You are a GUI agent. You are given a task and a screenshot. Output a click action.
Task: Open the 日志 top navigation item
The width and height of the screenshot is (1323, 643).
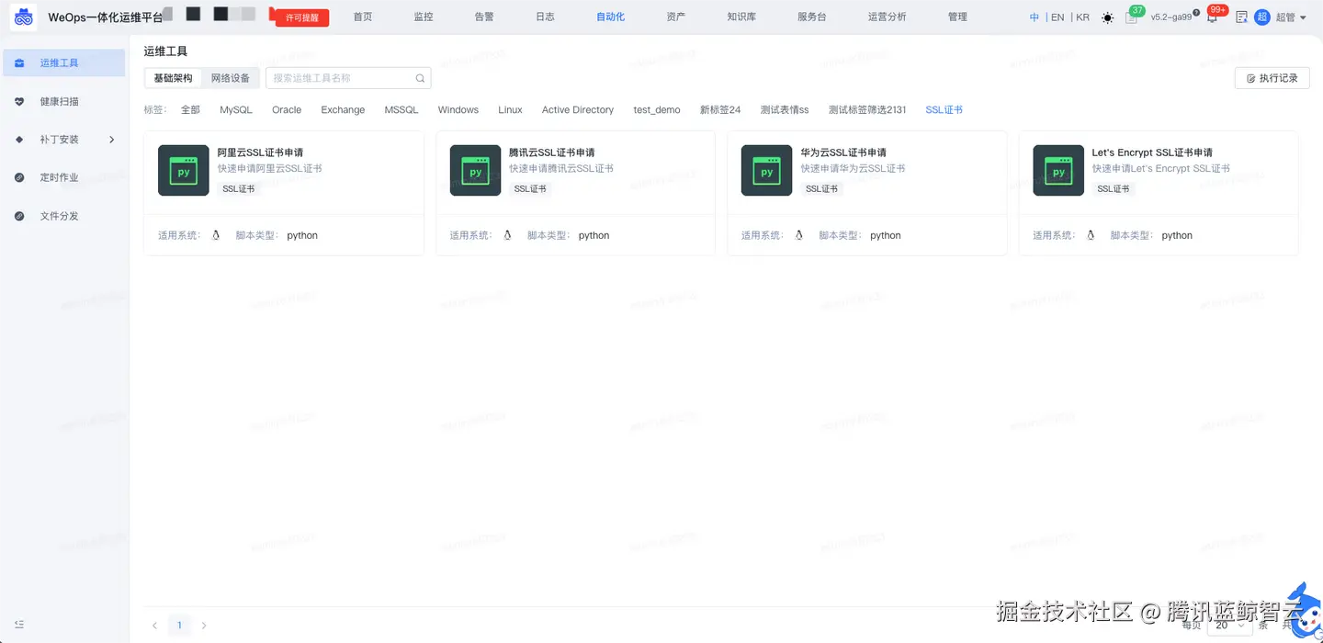pyautogui.click(x=545, y=17)
